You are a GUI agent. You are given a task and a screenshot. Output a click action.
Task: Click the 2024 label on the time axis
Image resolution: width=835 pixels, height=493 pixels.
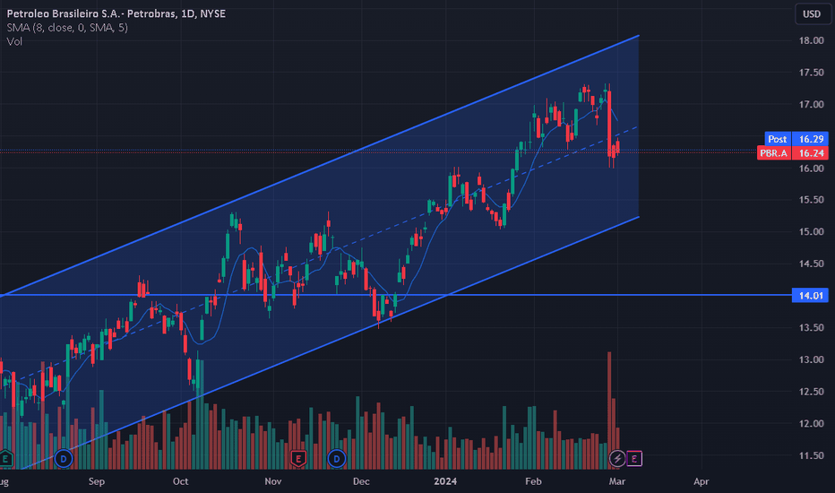[445, 482]
